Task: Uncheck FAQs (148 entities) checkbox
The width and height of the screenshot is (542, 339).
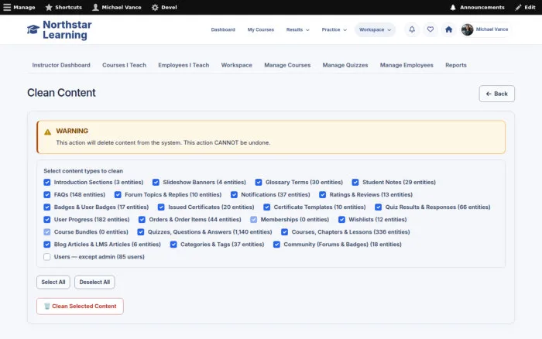Action: coord(47,194)
